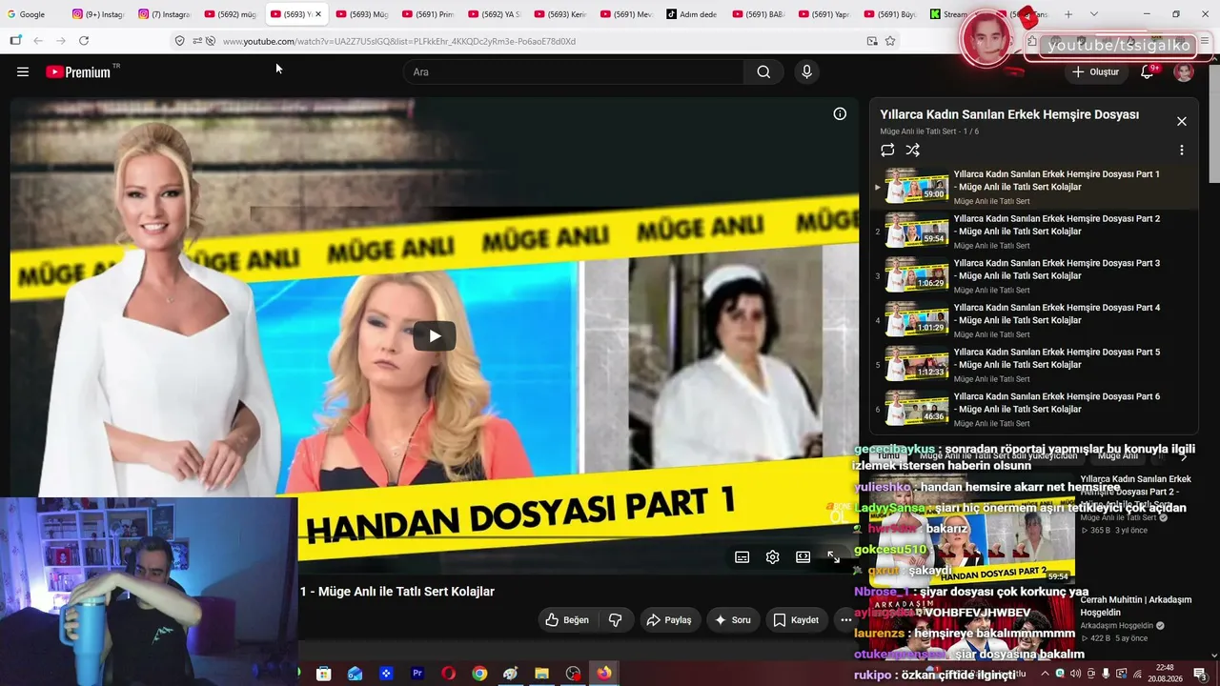Share the video via Paylaş
This screenshot has height=686, width=1220.
[669, 620]
